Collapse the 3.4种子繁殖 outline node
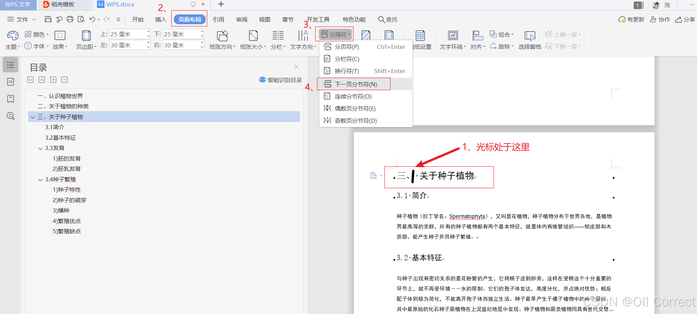 40,180
